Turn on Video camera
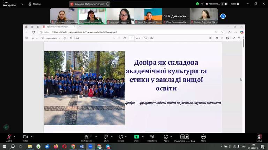 click(x=25, y=137)
